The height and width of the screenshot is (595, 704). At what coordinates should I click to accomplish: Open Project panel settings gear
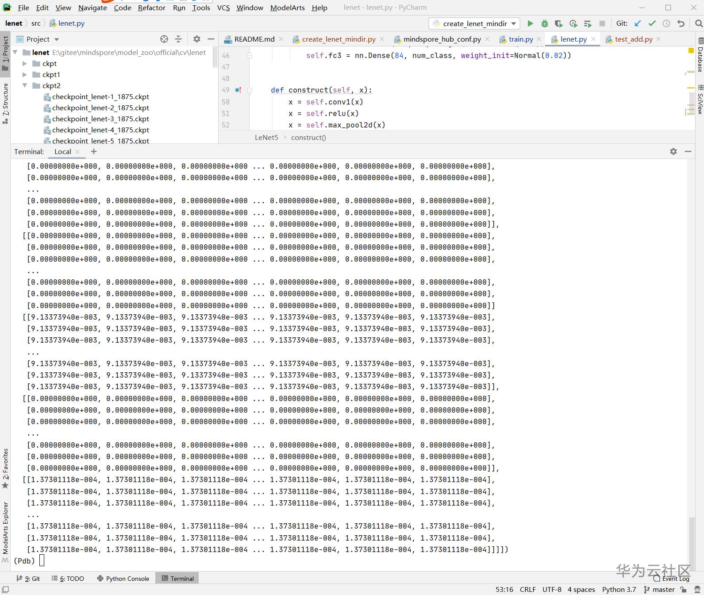197,39
